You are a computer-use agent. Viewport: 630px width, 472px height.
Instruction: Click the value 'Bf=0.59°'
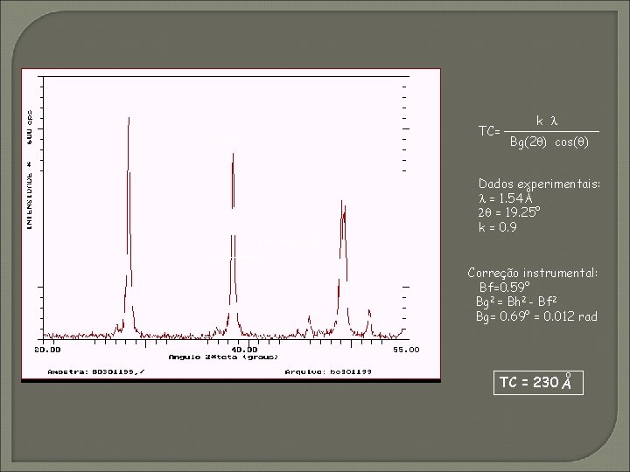(x=505, y=288)
